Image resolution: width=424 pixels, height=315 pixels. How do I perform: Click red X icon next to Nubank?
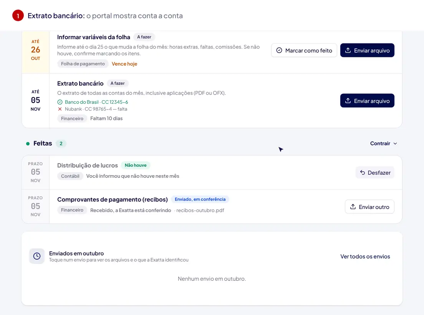[60, 109]
